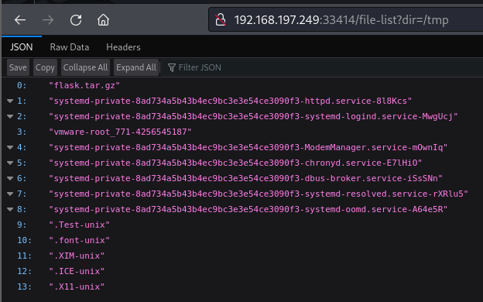Screen dimensions: 483x302
Task: Collapse row 2 systemd-logind.service entry
Action: click(10, 116)
